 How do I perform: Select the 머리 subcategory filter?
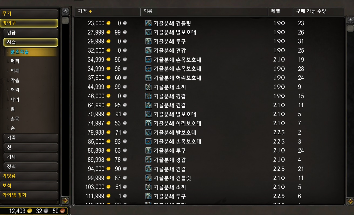[15, 62]
